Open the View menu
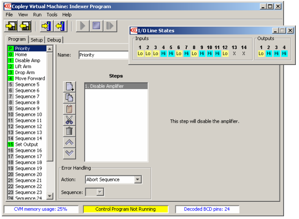The height and width of the screenshot is (219, 299). (23, 15)
